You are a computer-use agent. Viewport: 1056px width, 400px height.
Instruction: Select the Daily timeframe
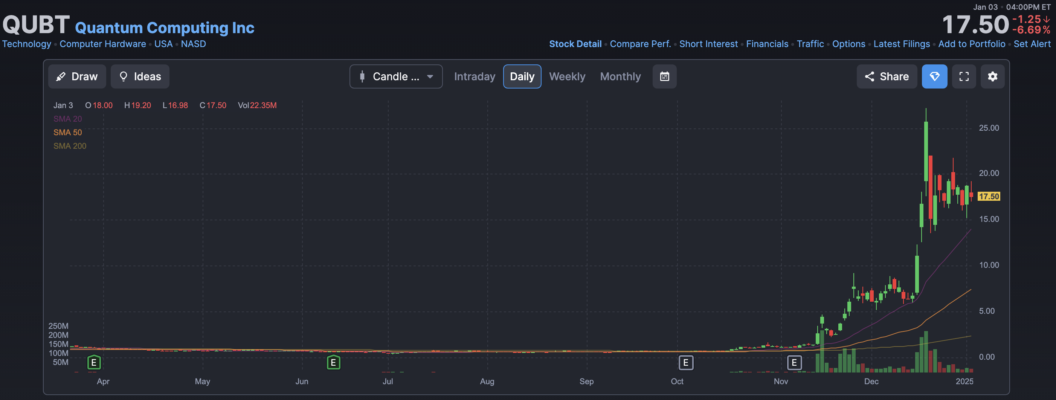click(x=522, y=76)
